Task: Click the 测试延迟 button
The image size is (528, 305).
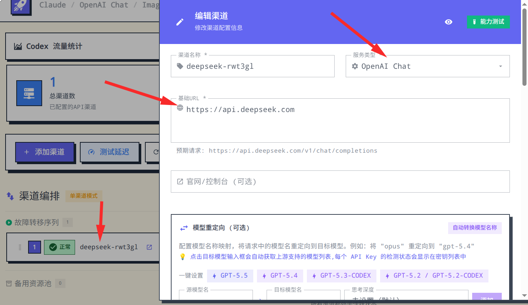Action: 109,152
